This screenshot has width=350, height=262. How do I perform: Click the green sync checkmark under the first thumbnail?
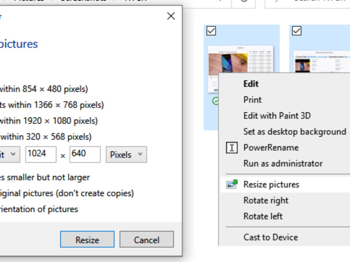click(216, 101)
